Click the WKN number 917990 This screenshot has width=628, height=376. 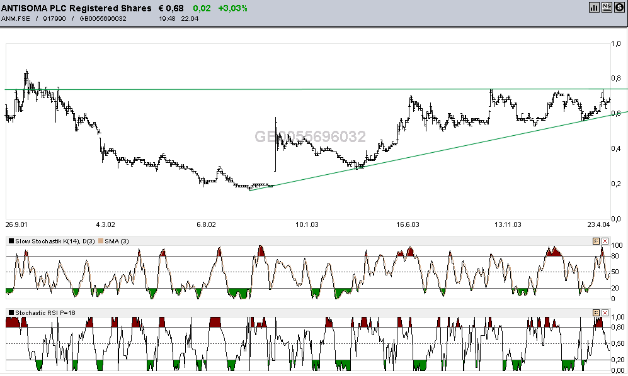click(54, 18)
